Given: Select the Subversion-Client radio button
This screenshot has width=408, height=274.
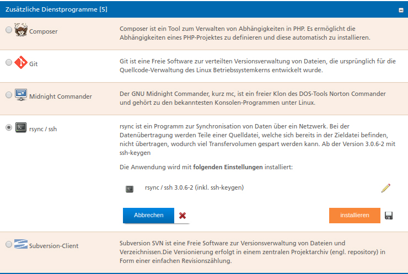Looking at the screenshot, I should [x=9, y=244].
